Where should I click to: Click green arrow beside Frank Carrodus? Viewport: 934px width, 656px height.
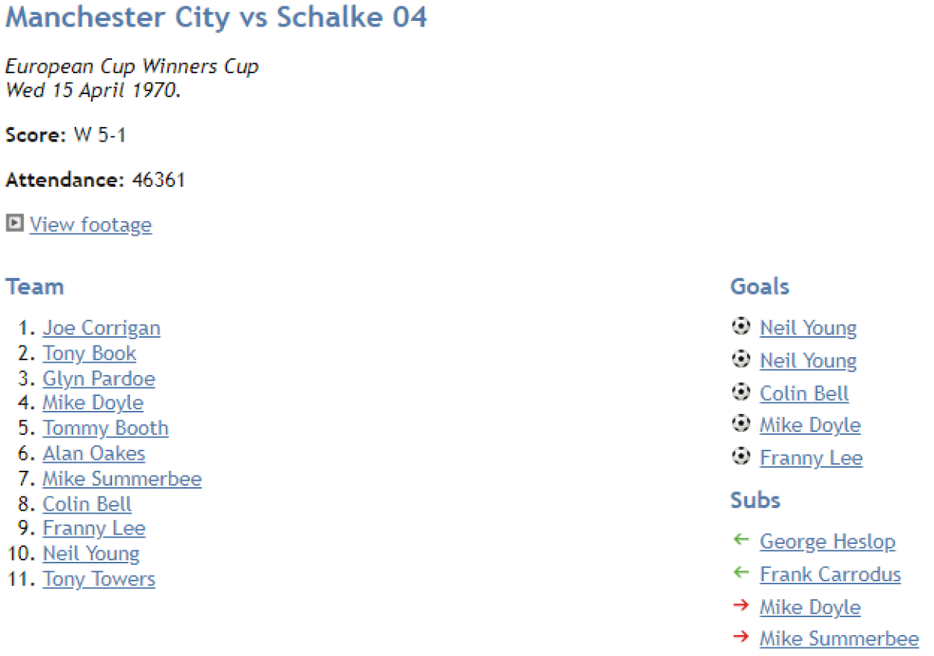741,573
